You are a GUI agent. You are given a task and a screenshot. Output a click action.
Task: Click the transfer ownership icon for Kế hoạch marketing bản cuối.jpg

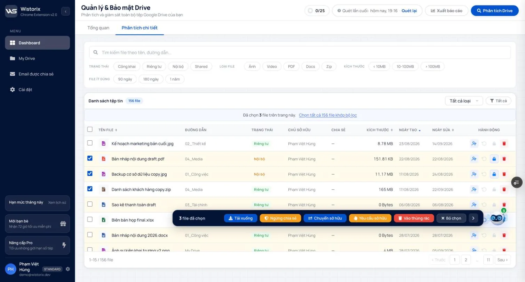[x=474, y=143]
